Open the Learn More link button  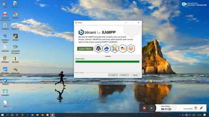[x=85, y=49]
